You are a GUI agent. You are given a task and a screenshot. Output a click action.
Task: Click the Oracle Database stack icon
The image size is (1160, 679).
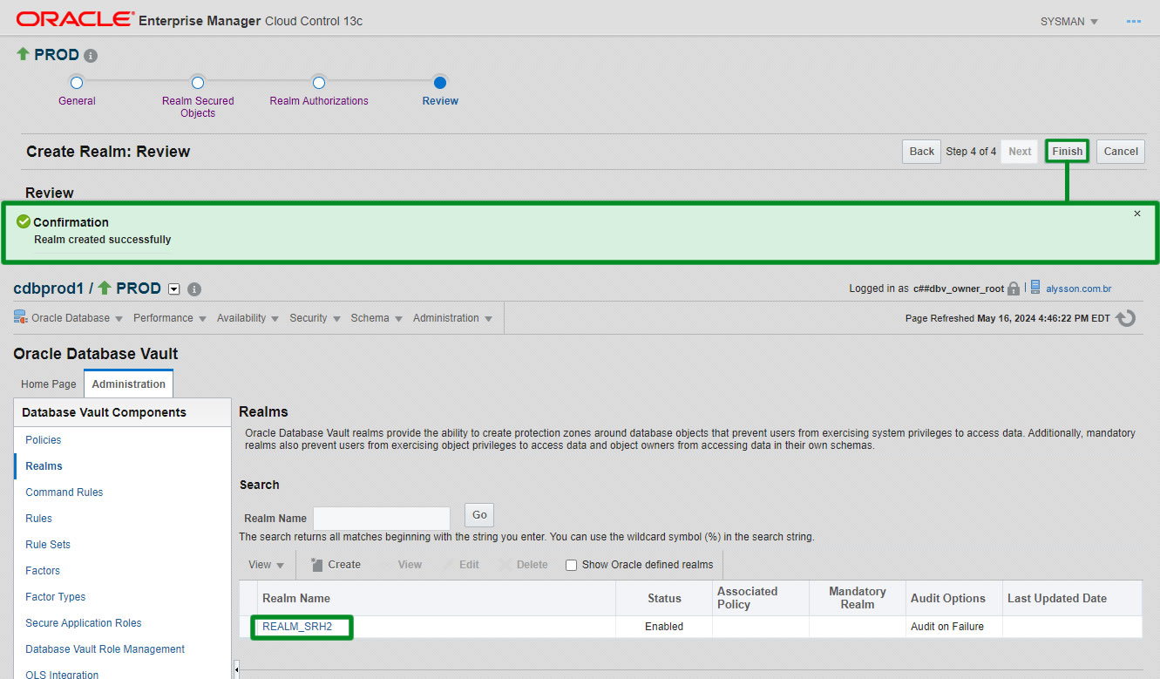21,317
